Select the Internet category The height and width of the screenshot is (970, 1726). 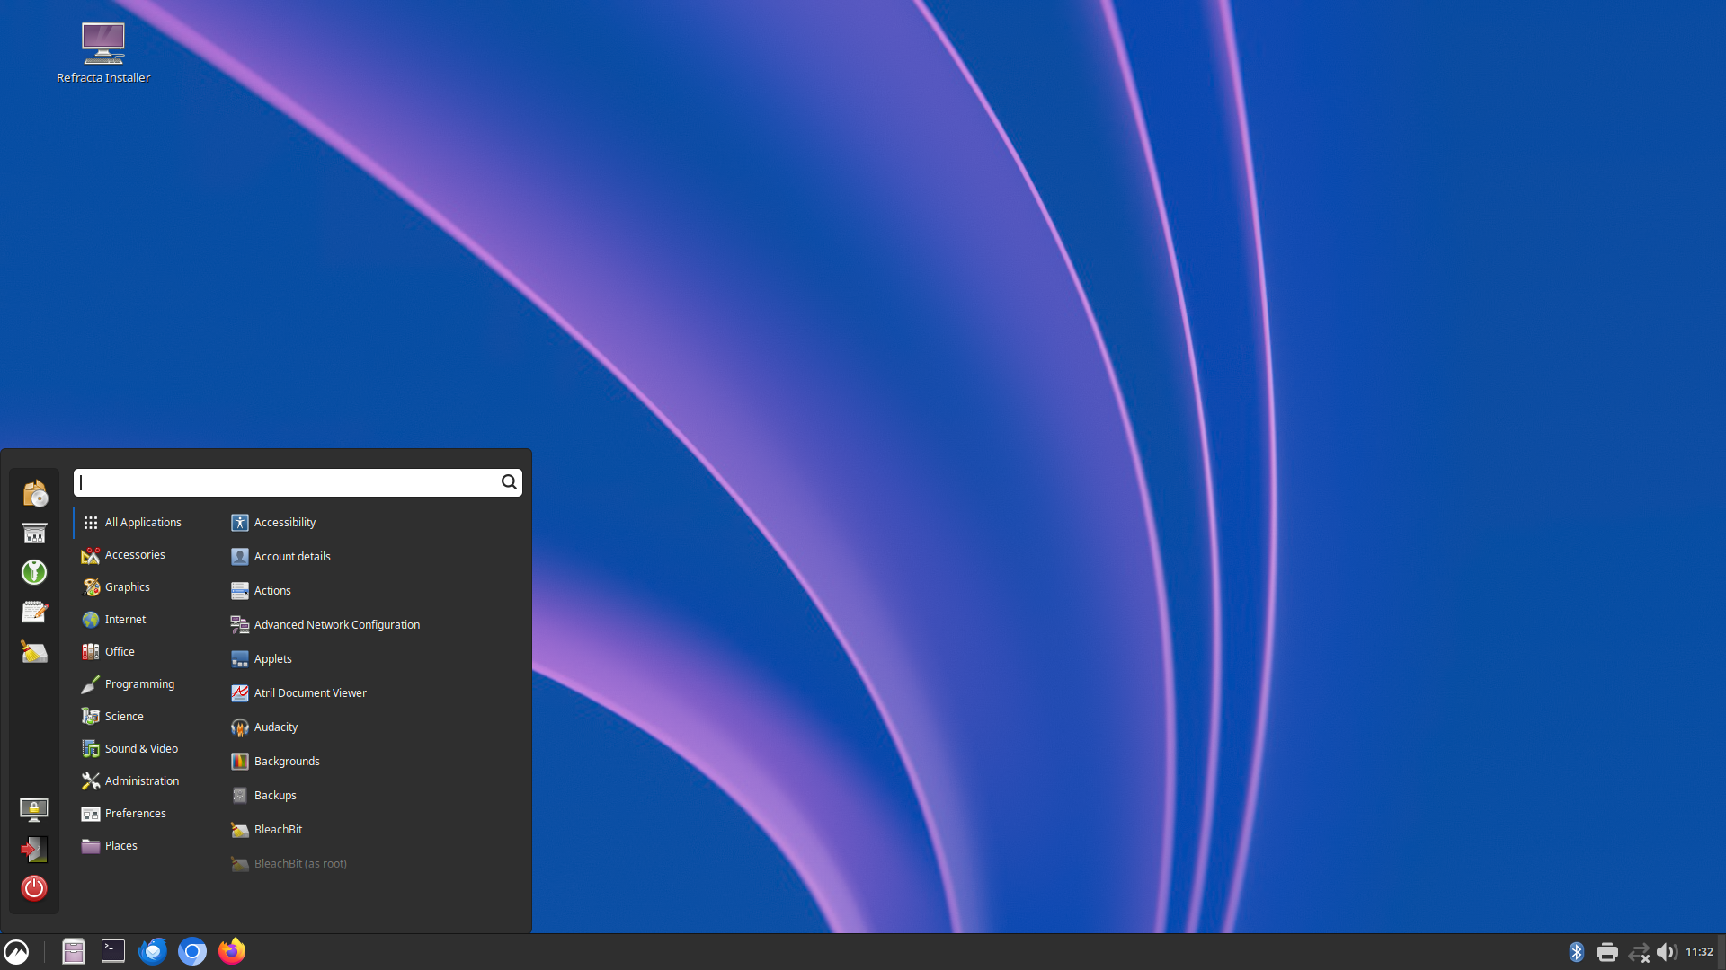pos(125,619)
